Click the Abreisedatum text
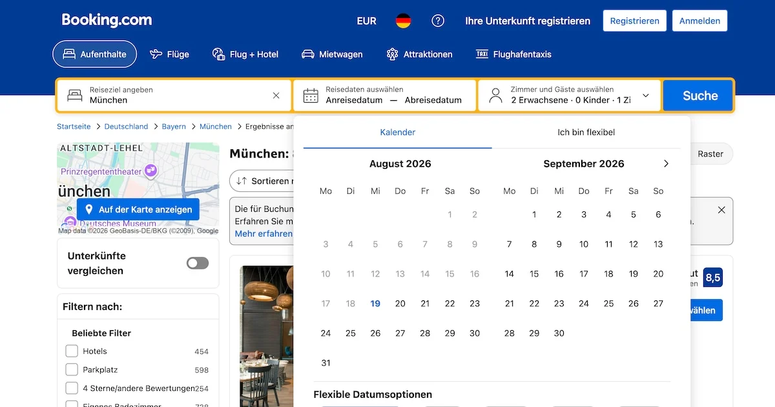This screenshot has height=407, width=775. (433, 100)
